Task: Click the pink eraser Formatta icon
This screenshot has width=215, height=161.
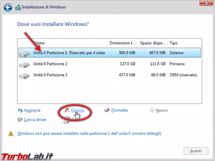Action: point(107,110)
